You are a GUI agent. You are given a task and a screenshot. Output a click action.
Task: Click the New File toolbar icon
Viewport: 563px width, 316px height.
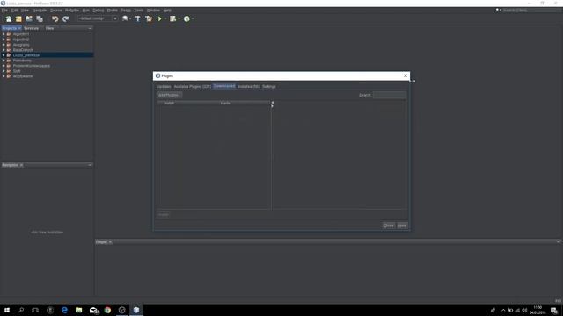click(x=9, y=18)
